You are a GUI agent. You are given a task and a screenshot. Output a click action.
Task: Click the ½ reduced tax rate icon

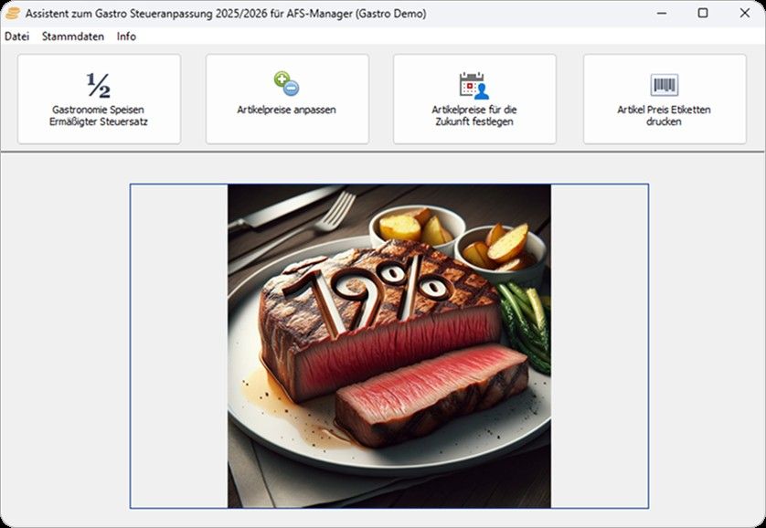click(99, 85)
